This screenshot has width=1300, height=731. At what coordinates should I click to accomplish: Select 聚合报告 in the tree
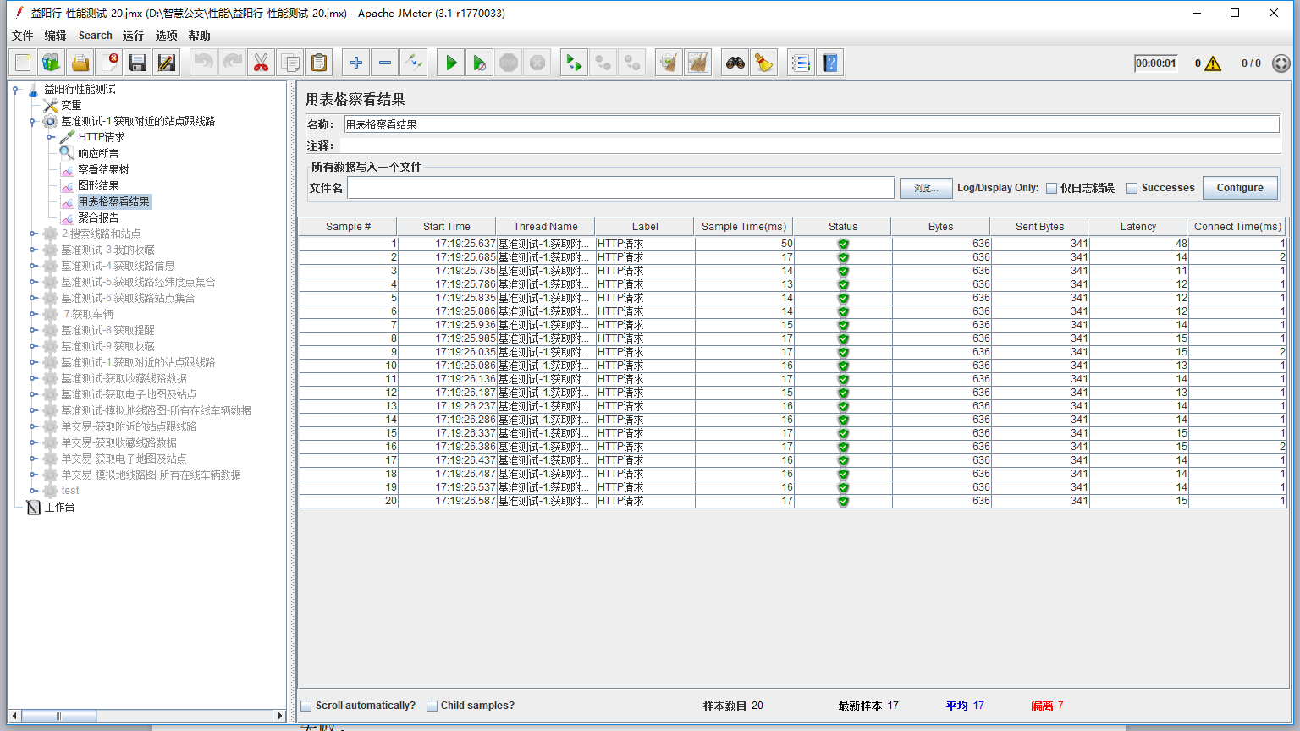click(x=98, y=217)
